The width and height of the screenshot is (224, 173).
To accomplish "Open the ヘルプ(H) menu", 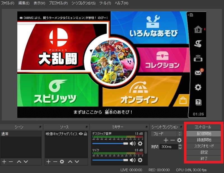I will pos(122,3).
